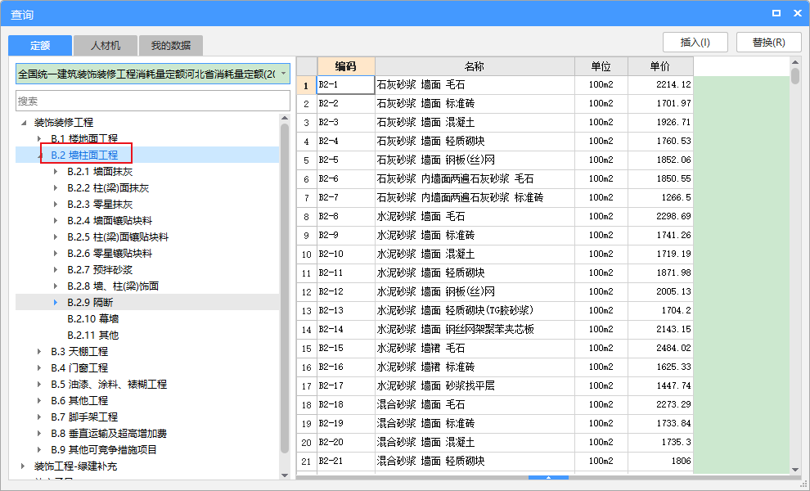
Task: Open the quota library dropdown
Action: 283,74
